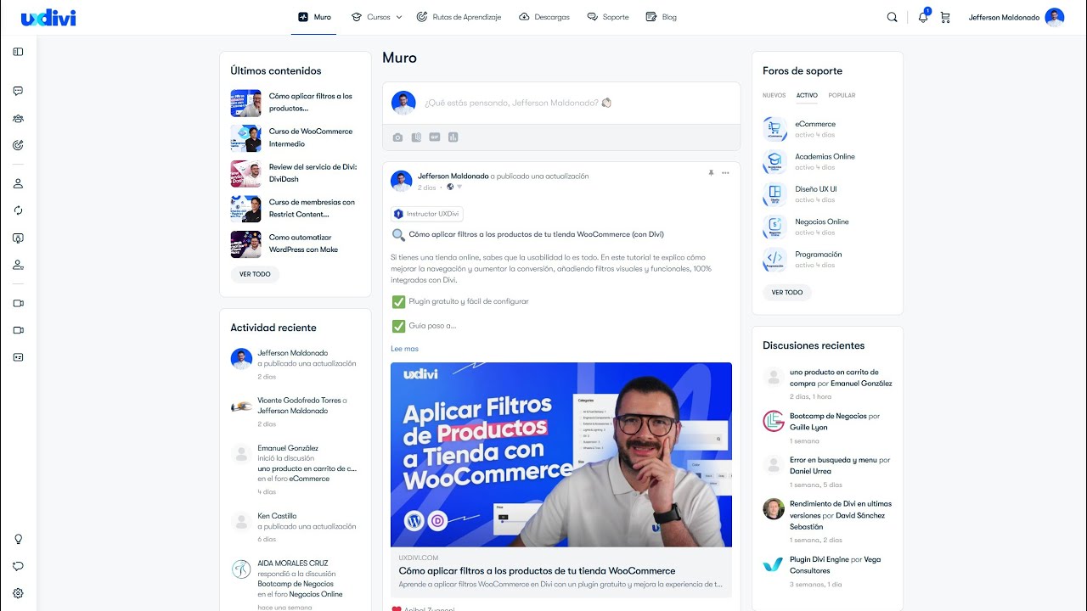Click the speech bubble feedback sidebar icon
1087x611 pixels.
point(18,566)
